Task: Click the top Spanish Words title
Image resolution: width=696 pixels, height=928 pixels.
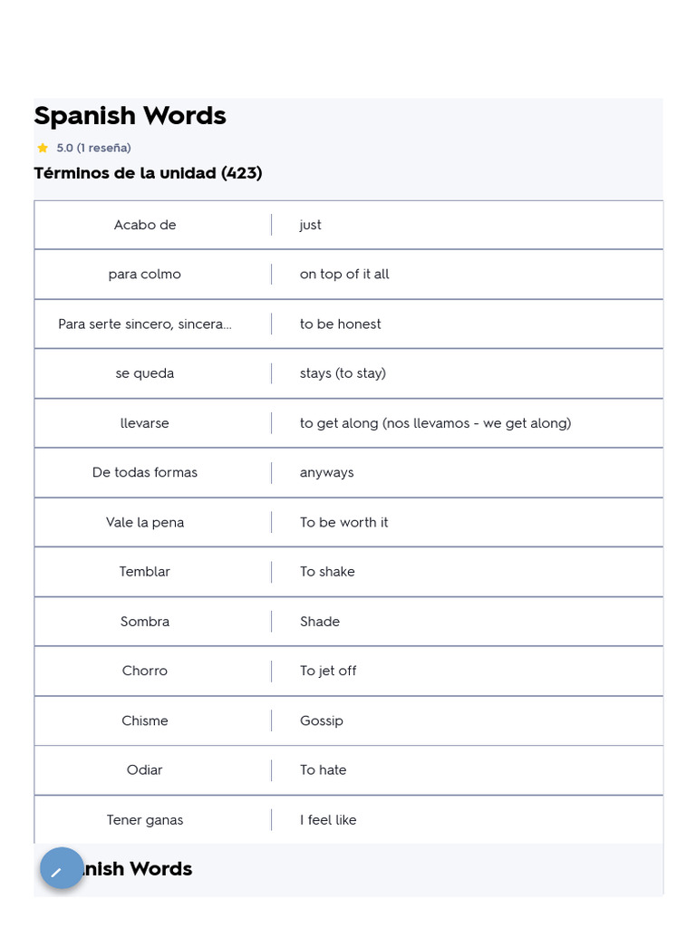Action: (130, 116)
